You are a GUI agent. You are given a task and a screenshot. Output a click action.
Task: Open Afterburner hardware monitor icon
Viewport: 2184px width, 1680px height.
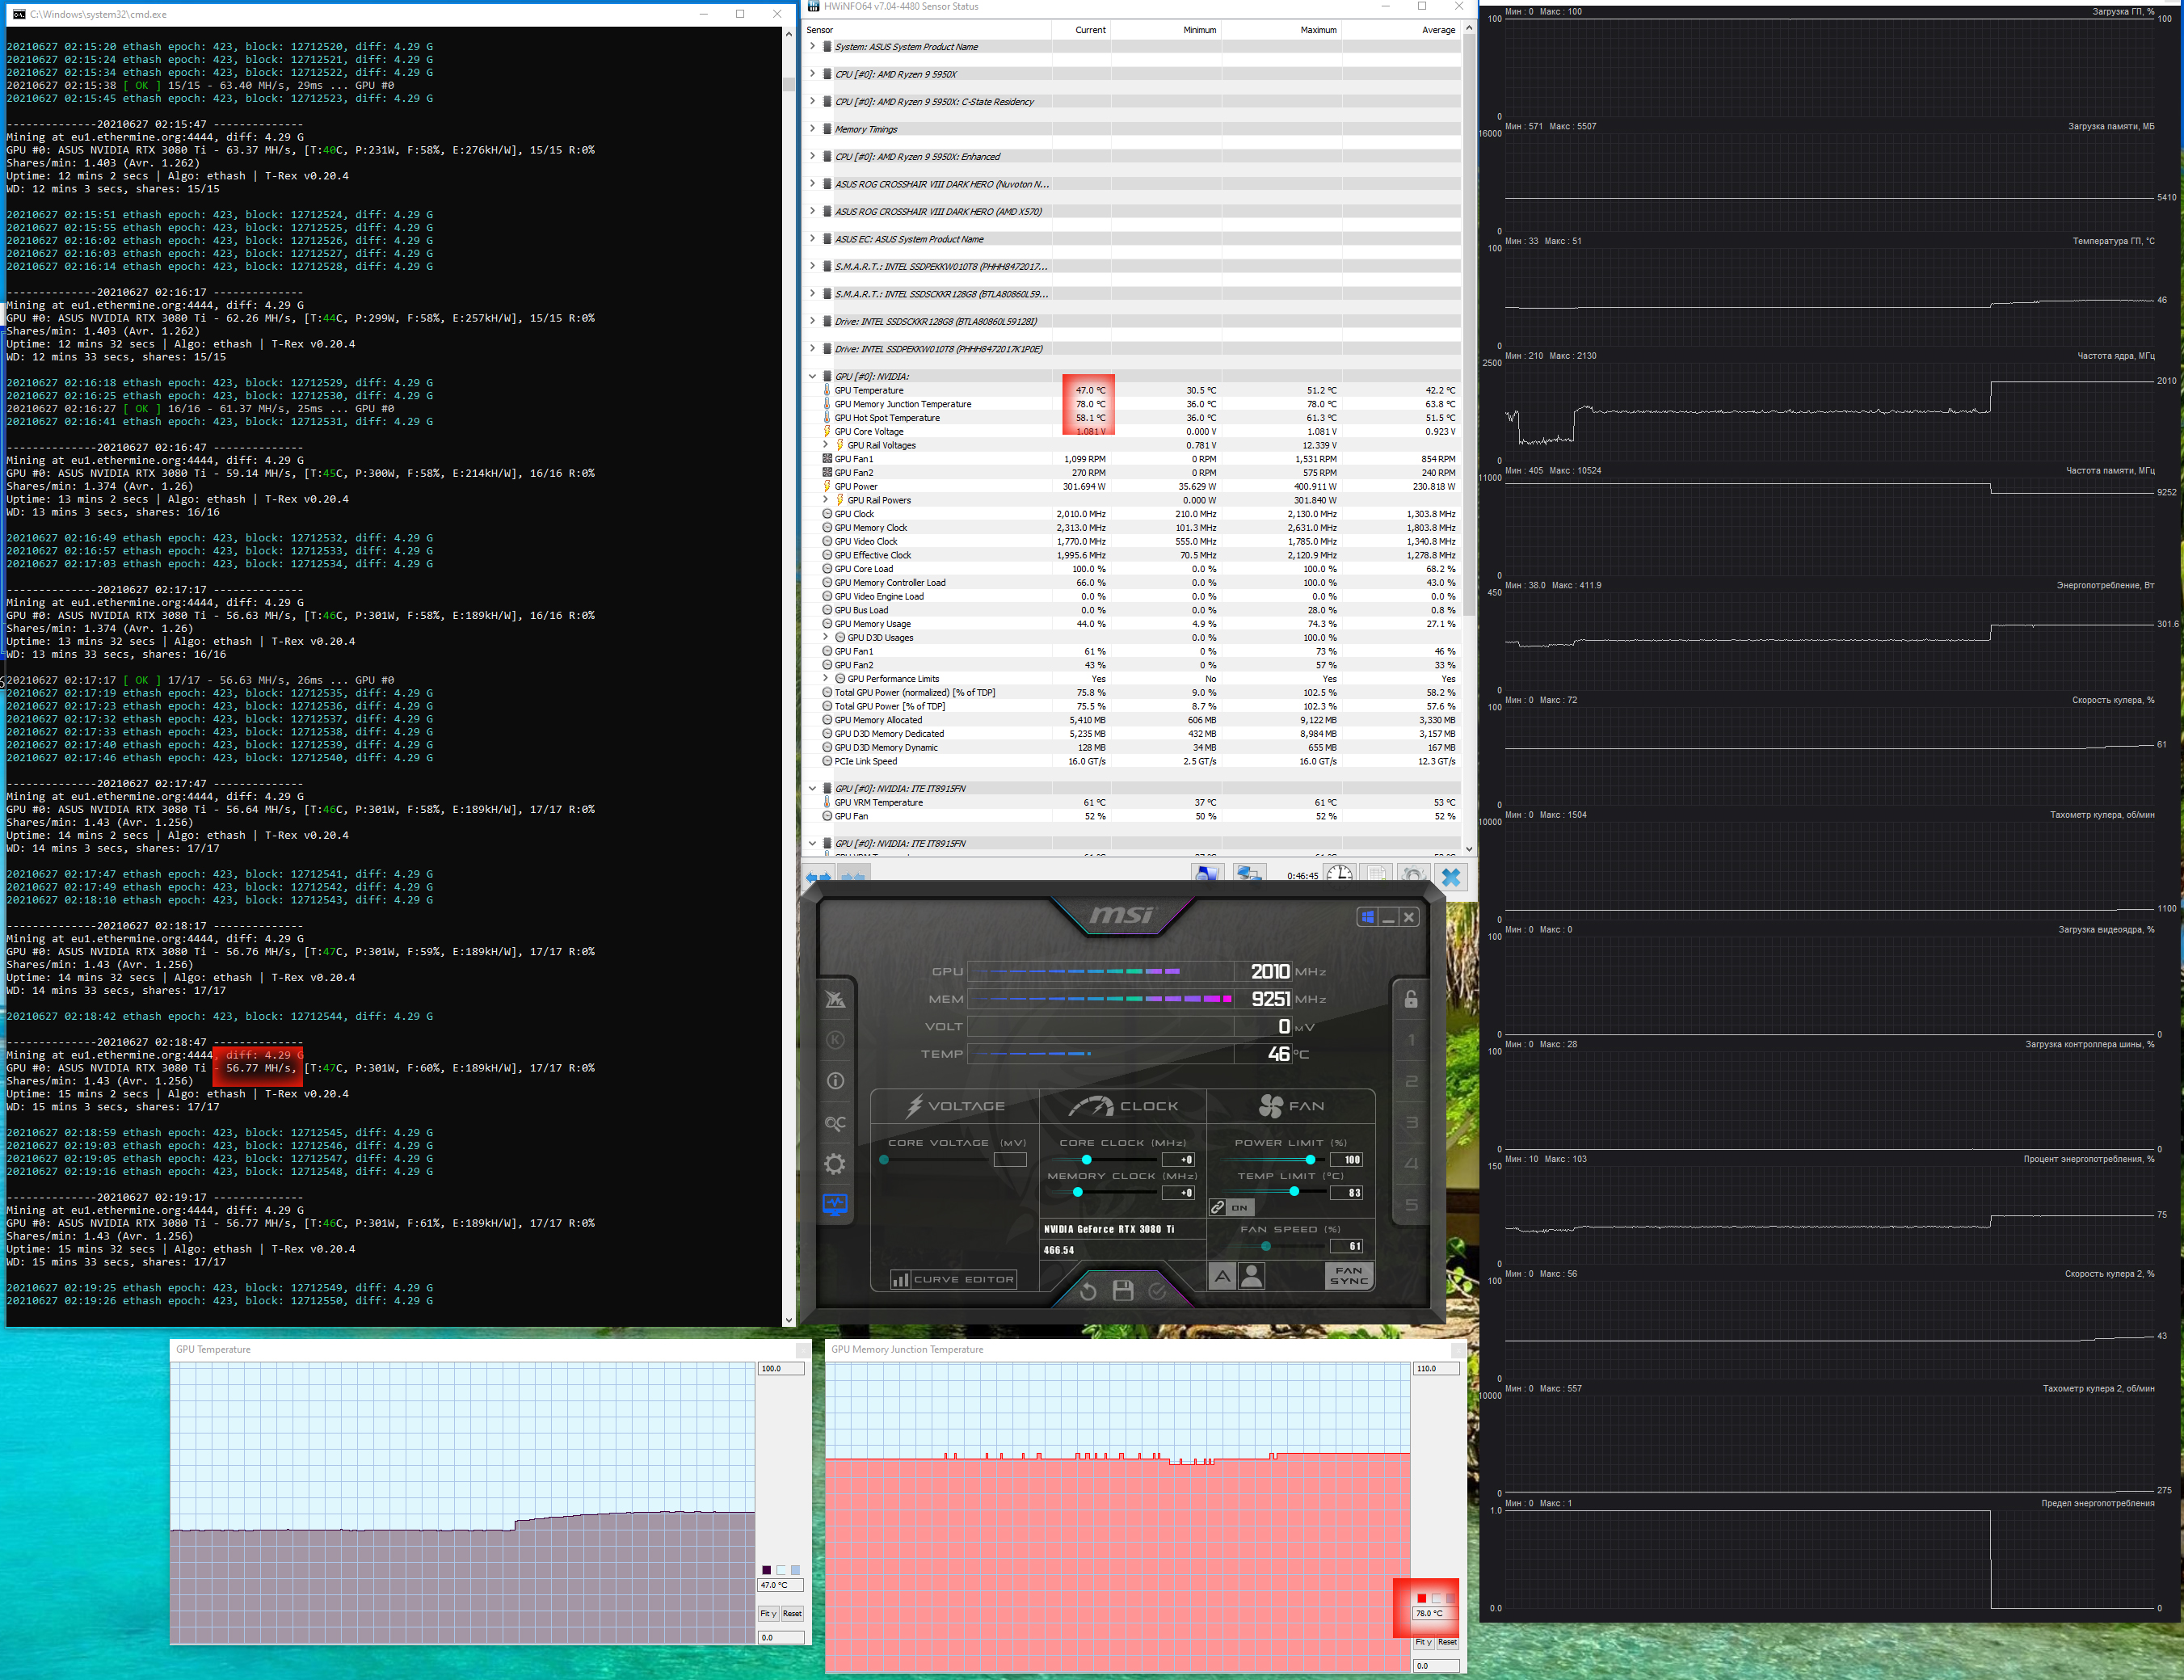click(x=835, y=1205)
